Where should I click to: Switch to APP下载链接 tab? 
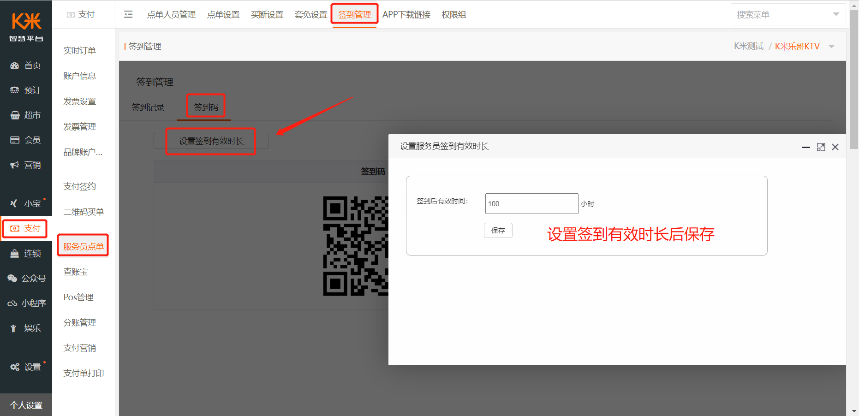click(406, 15)
